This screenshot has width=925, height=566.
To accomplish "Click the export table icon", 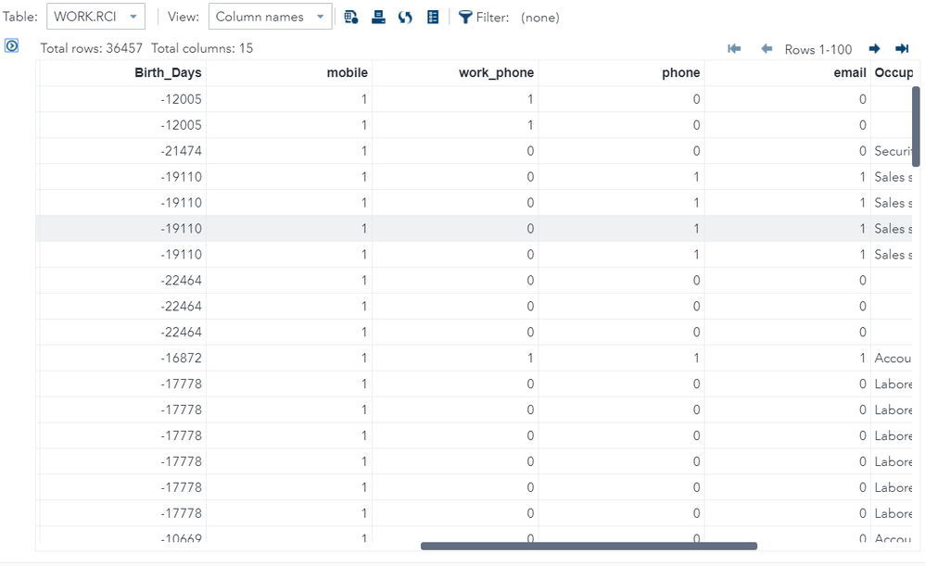I will pos(378,17).
